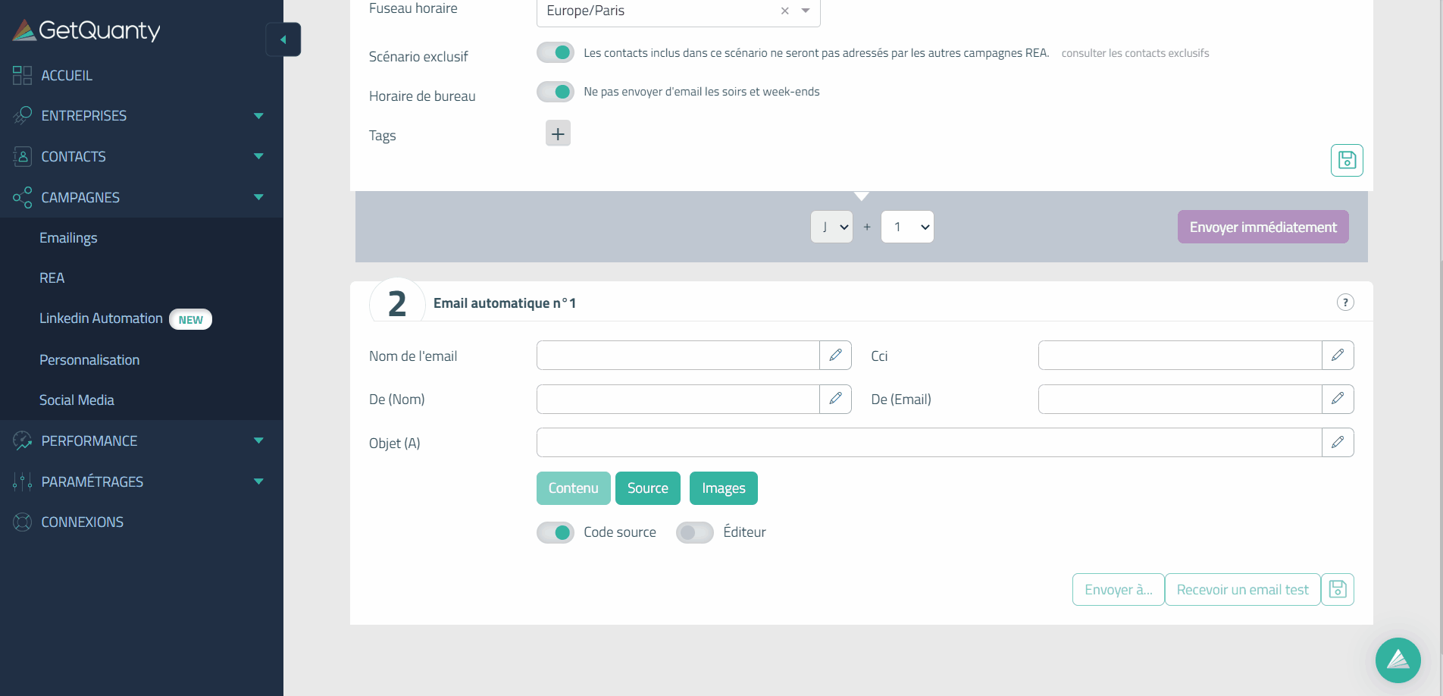The width and height of the screenshot is (1443, 696).
Task: Click the save icon below Tags
Action: click(x=1346, y=160)
